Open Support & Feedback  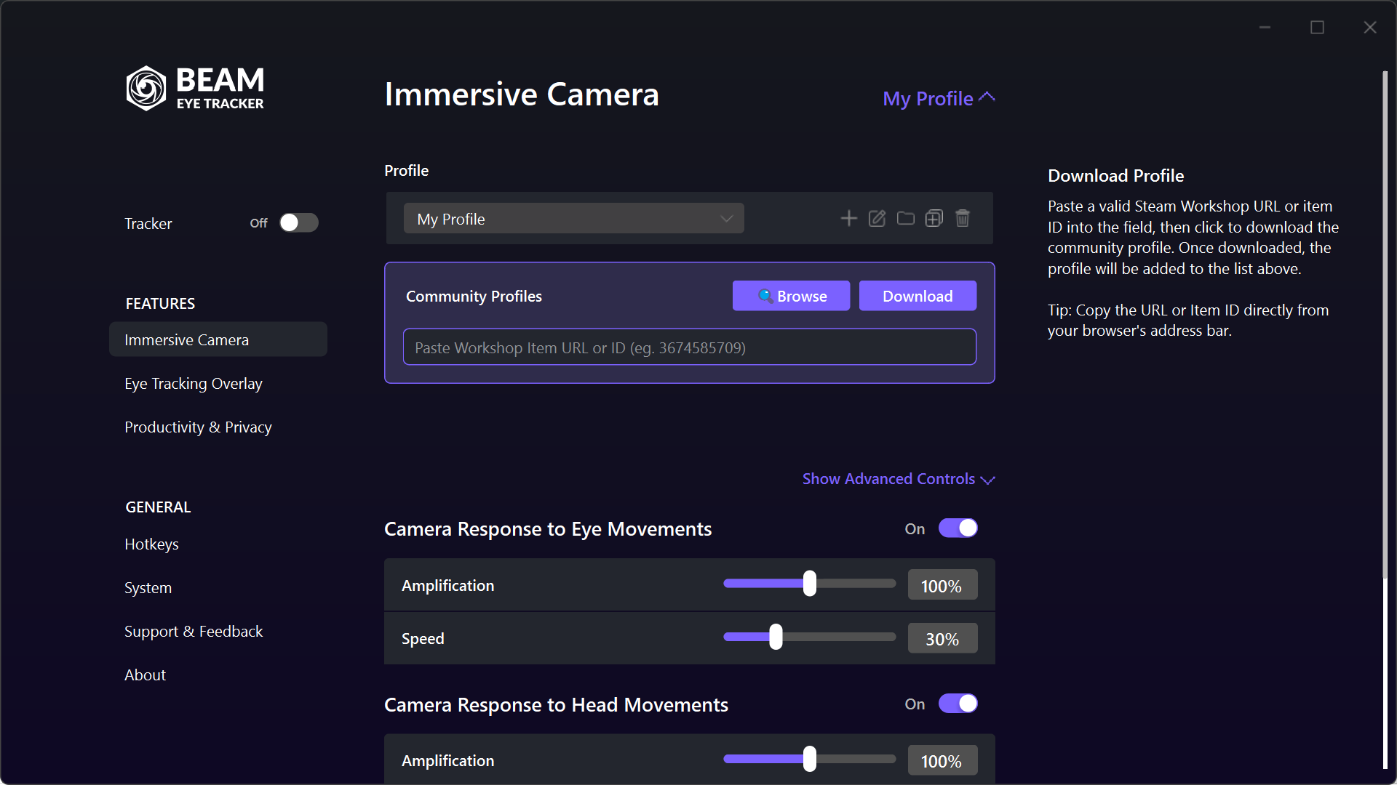pyautogui.click(x=194, y=632)
